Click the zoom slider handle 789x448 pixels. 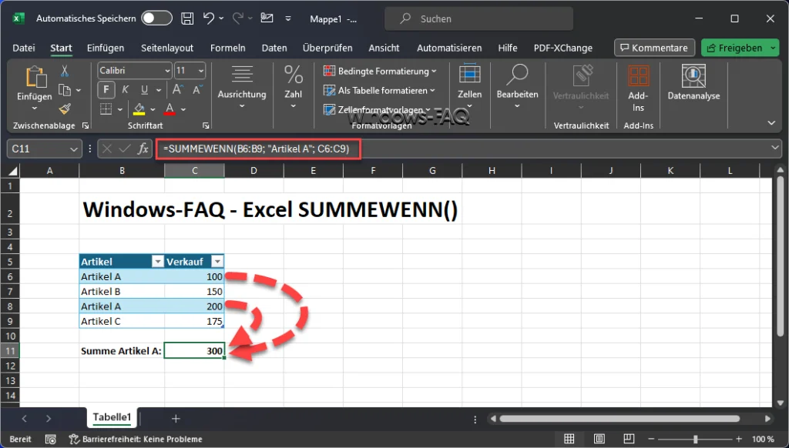[696, 439]
